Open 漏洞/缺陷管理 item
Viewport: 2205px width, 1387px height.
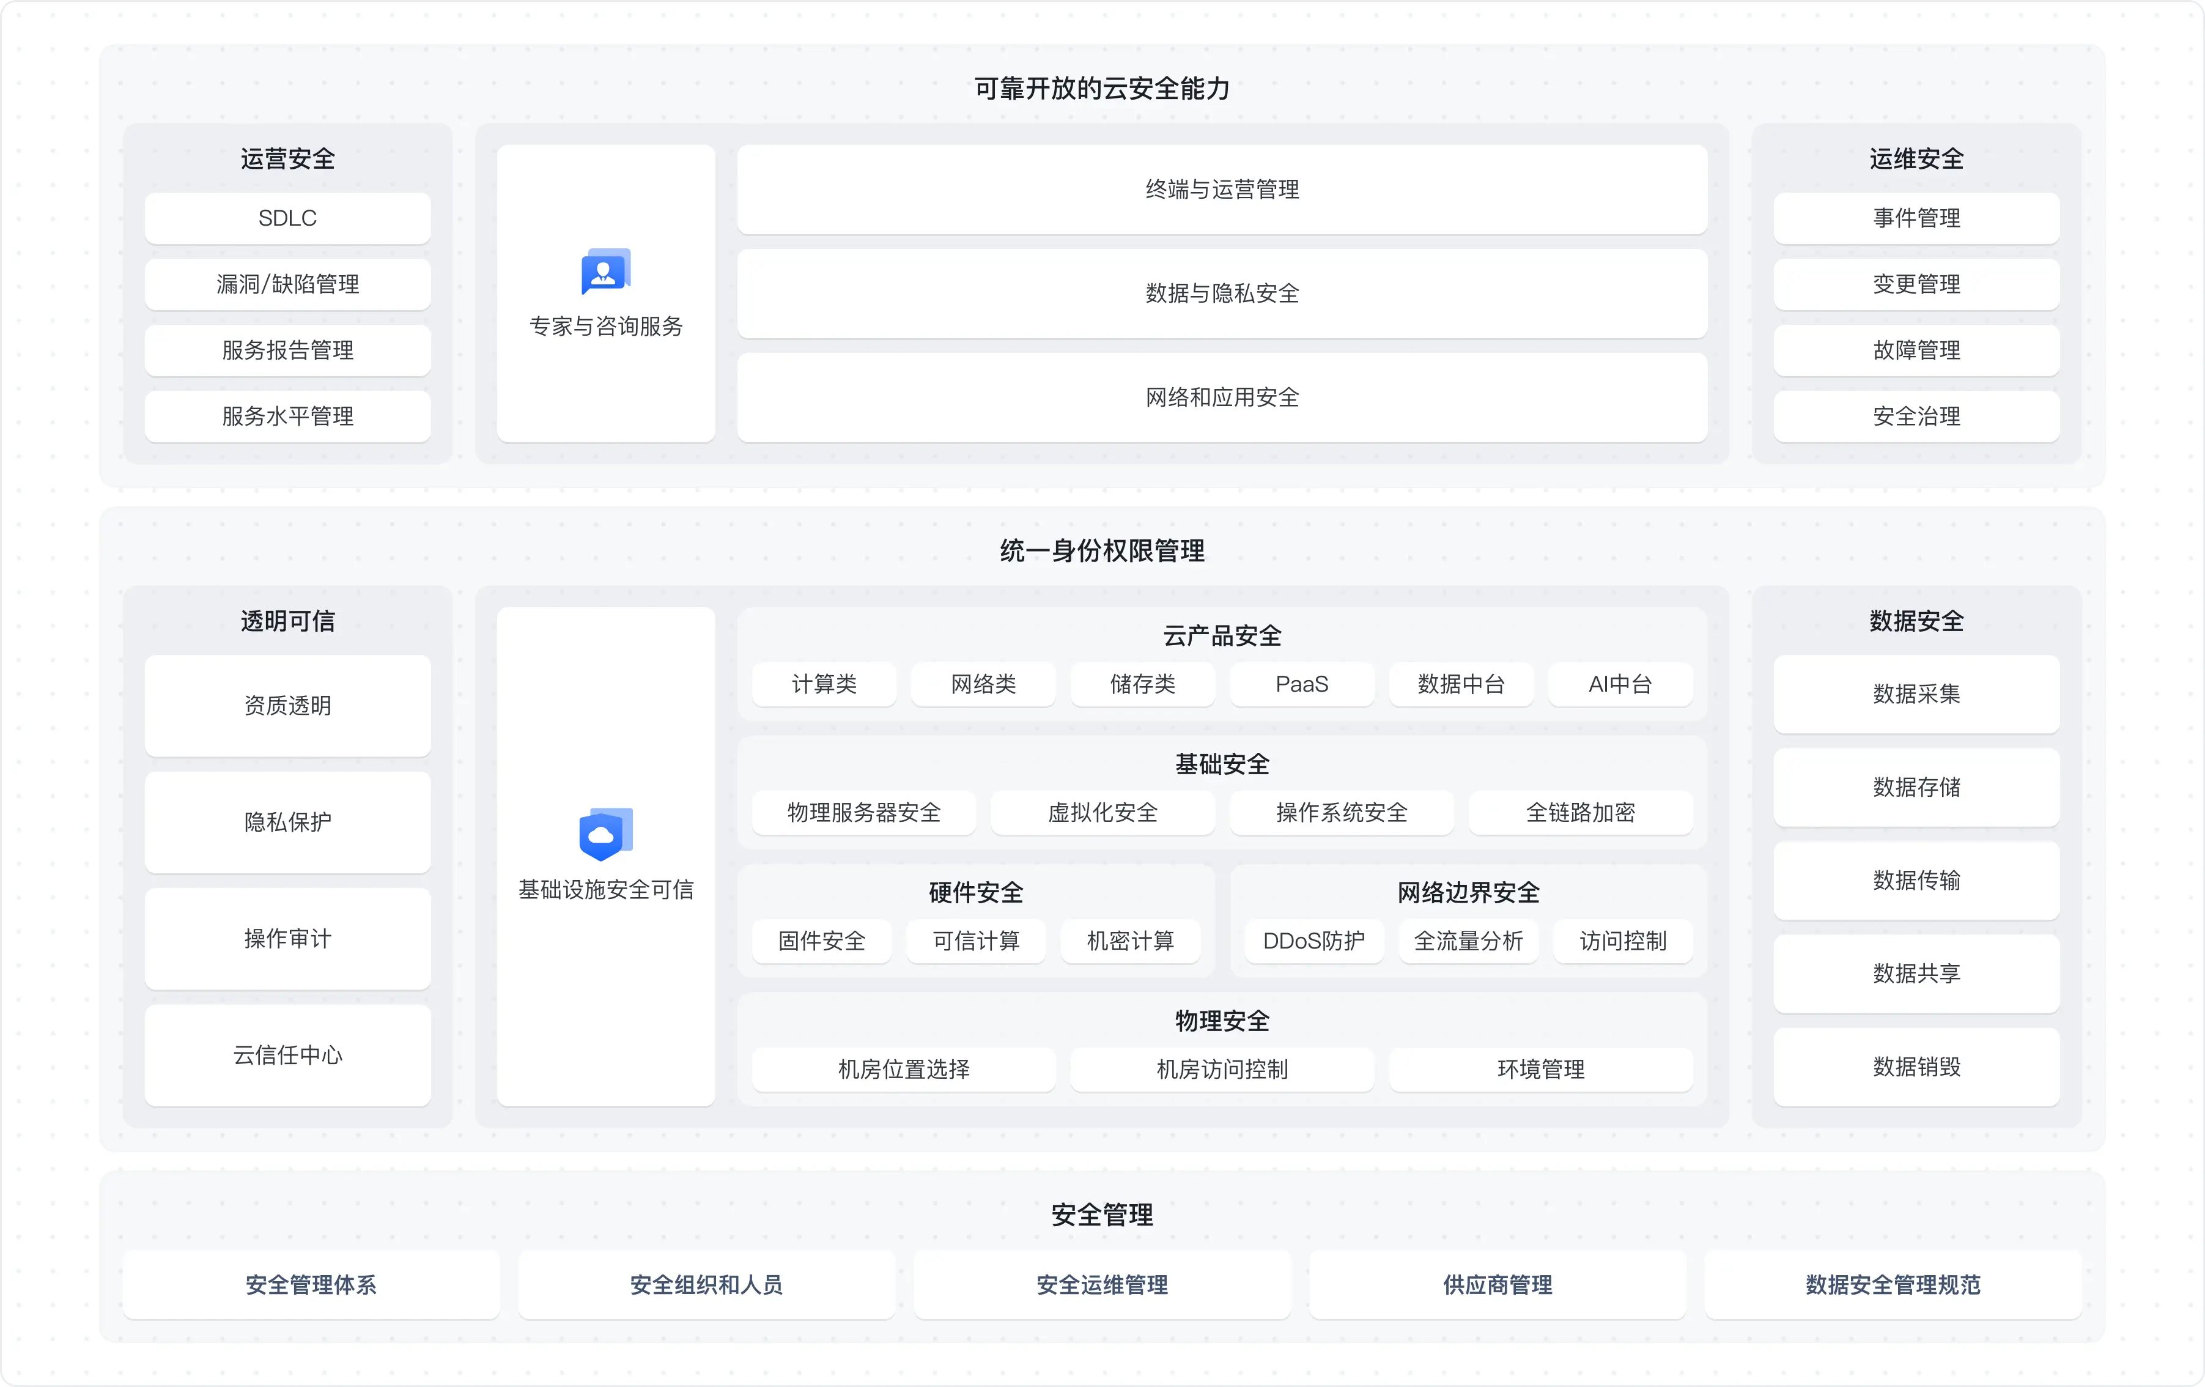[x=287, y=284]
